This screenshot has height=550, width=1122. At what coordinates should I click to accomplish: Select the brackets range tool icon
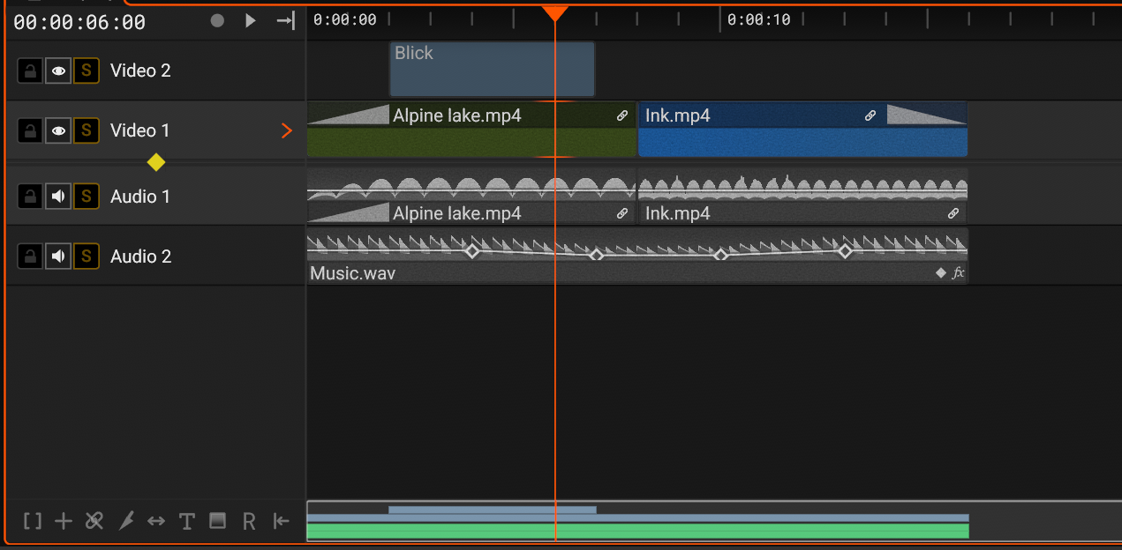tap(33, 521)
